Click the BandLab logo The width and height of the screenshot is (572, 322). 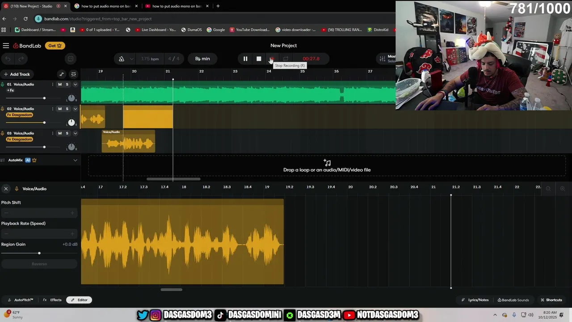tap(27, 46)
